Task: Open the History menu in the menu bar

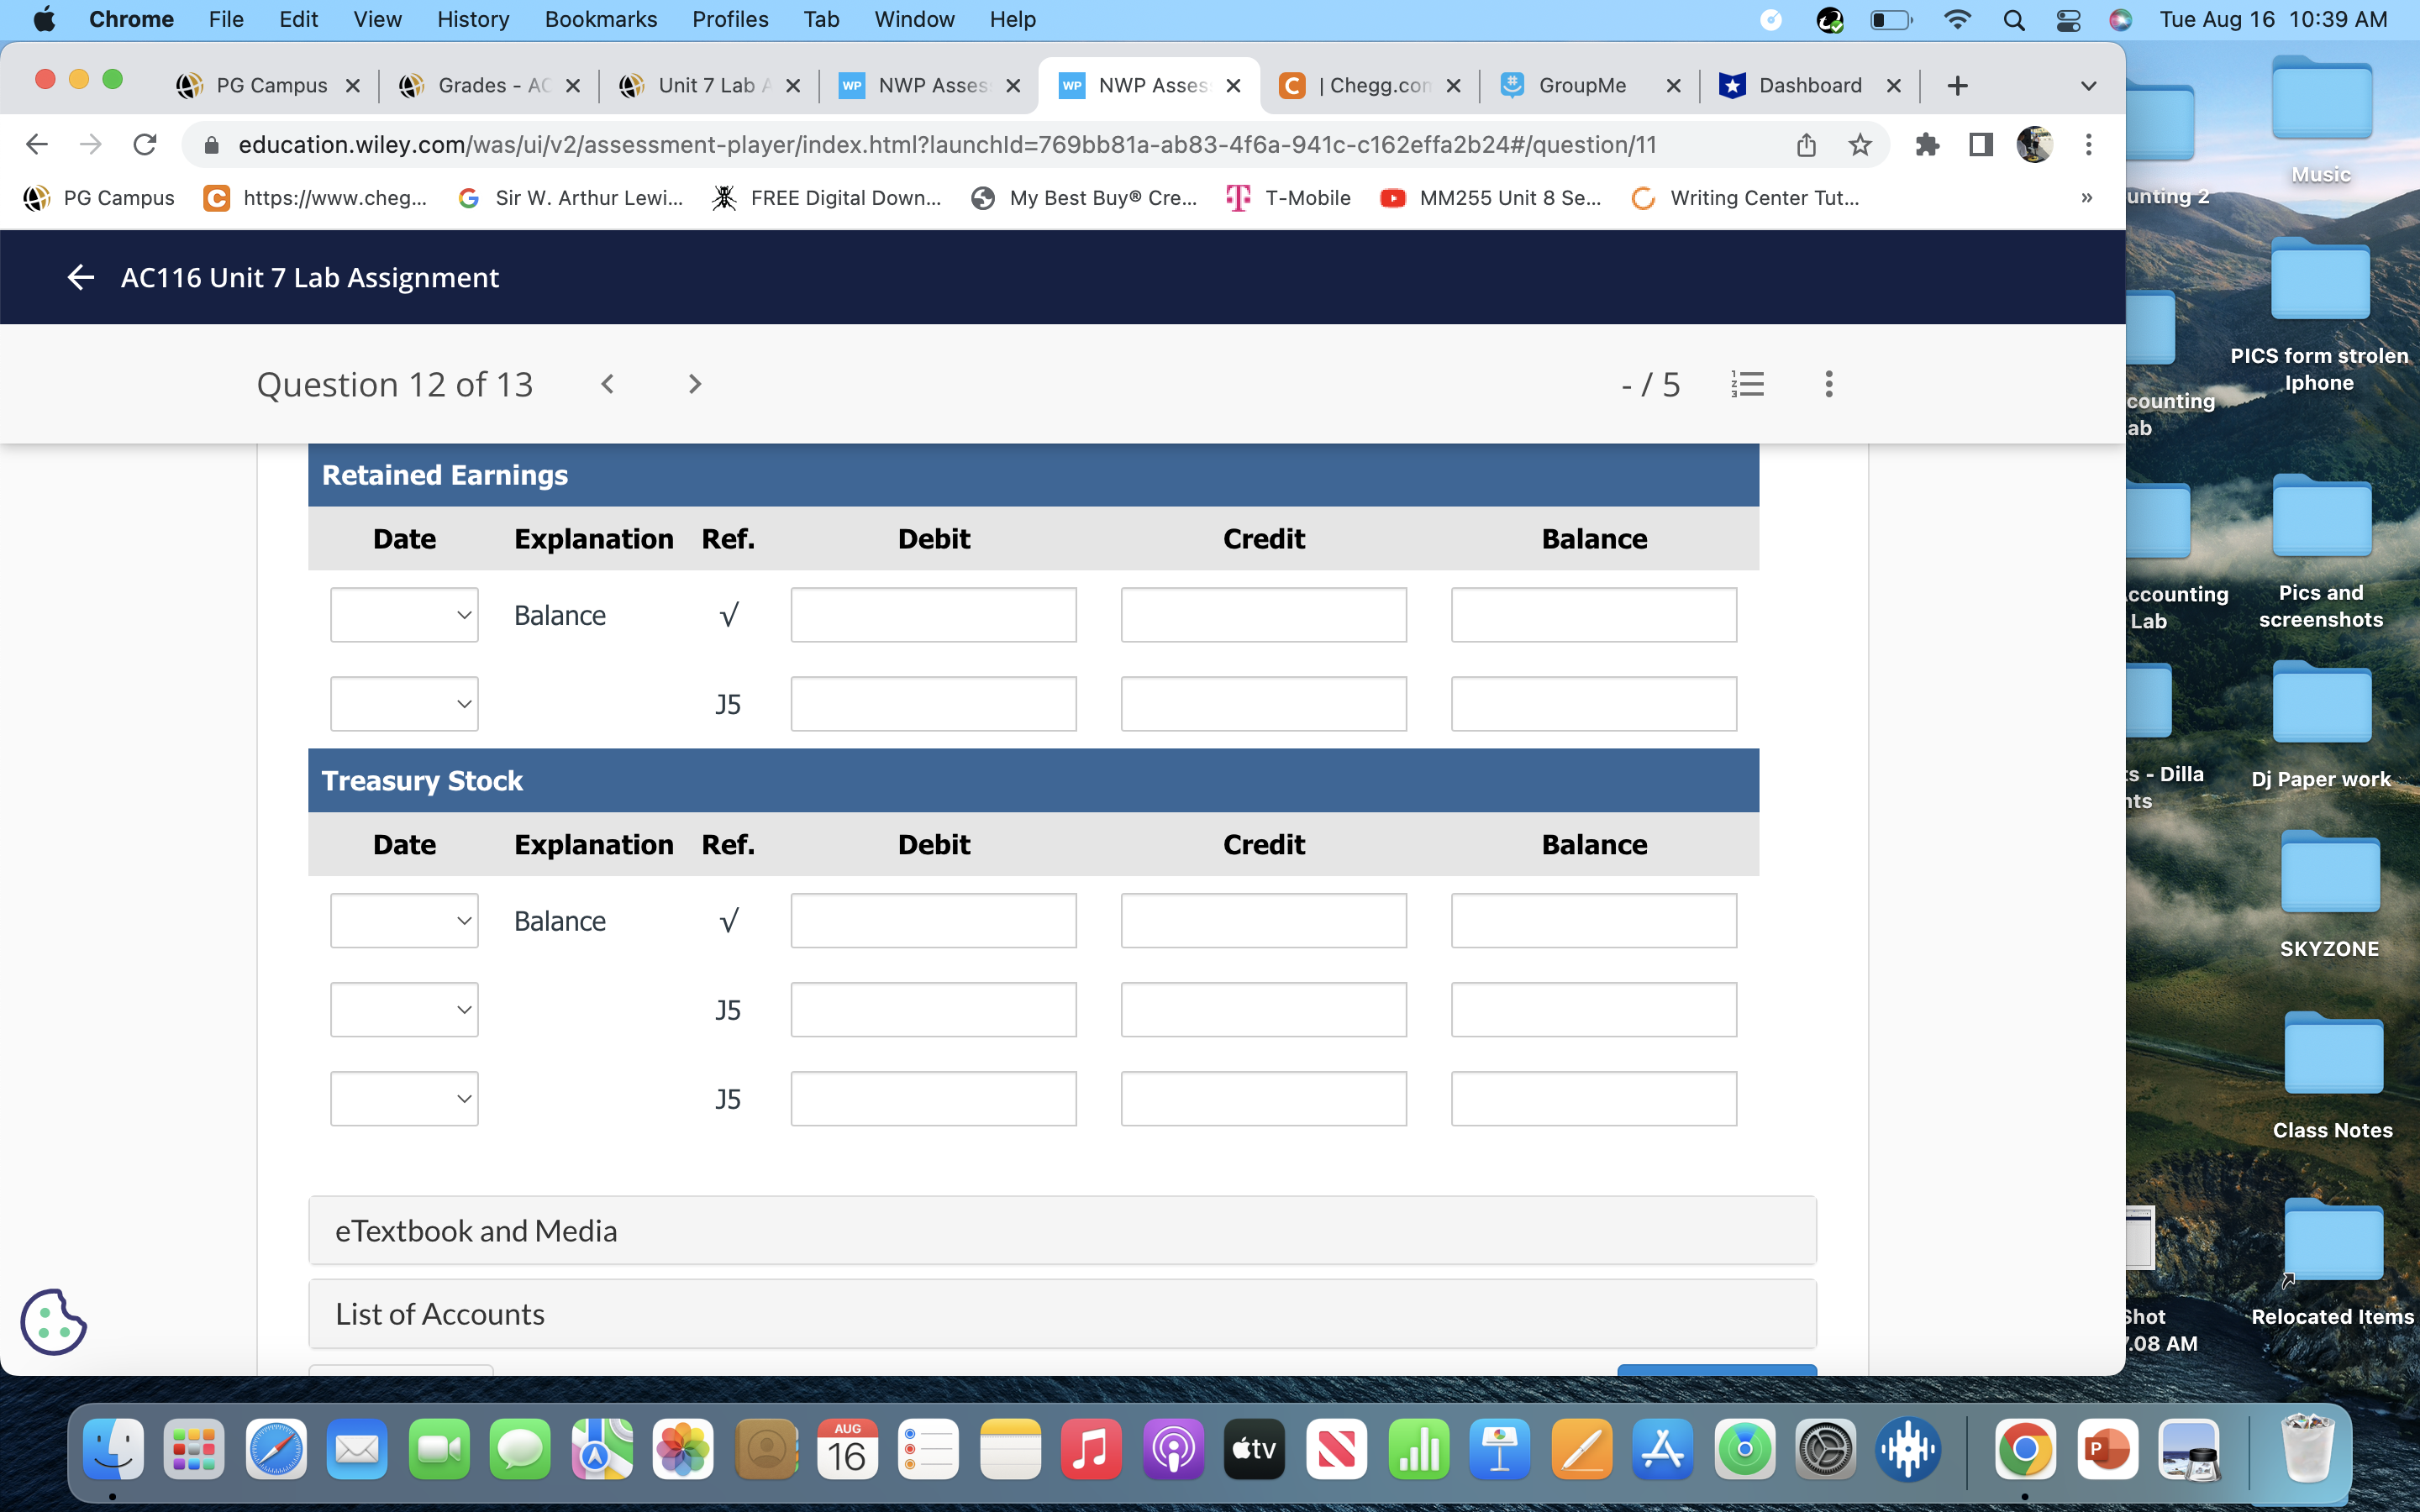Action: pyautogui.click(x=472, y=19)
